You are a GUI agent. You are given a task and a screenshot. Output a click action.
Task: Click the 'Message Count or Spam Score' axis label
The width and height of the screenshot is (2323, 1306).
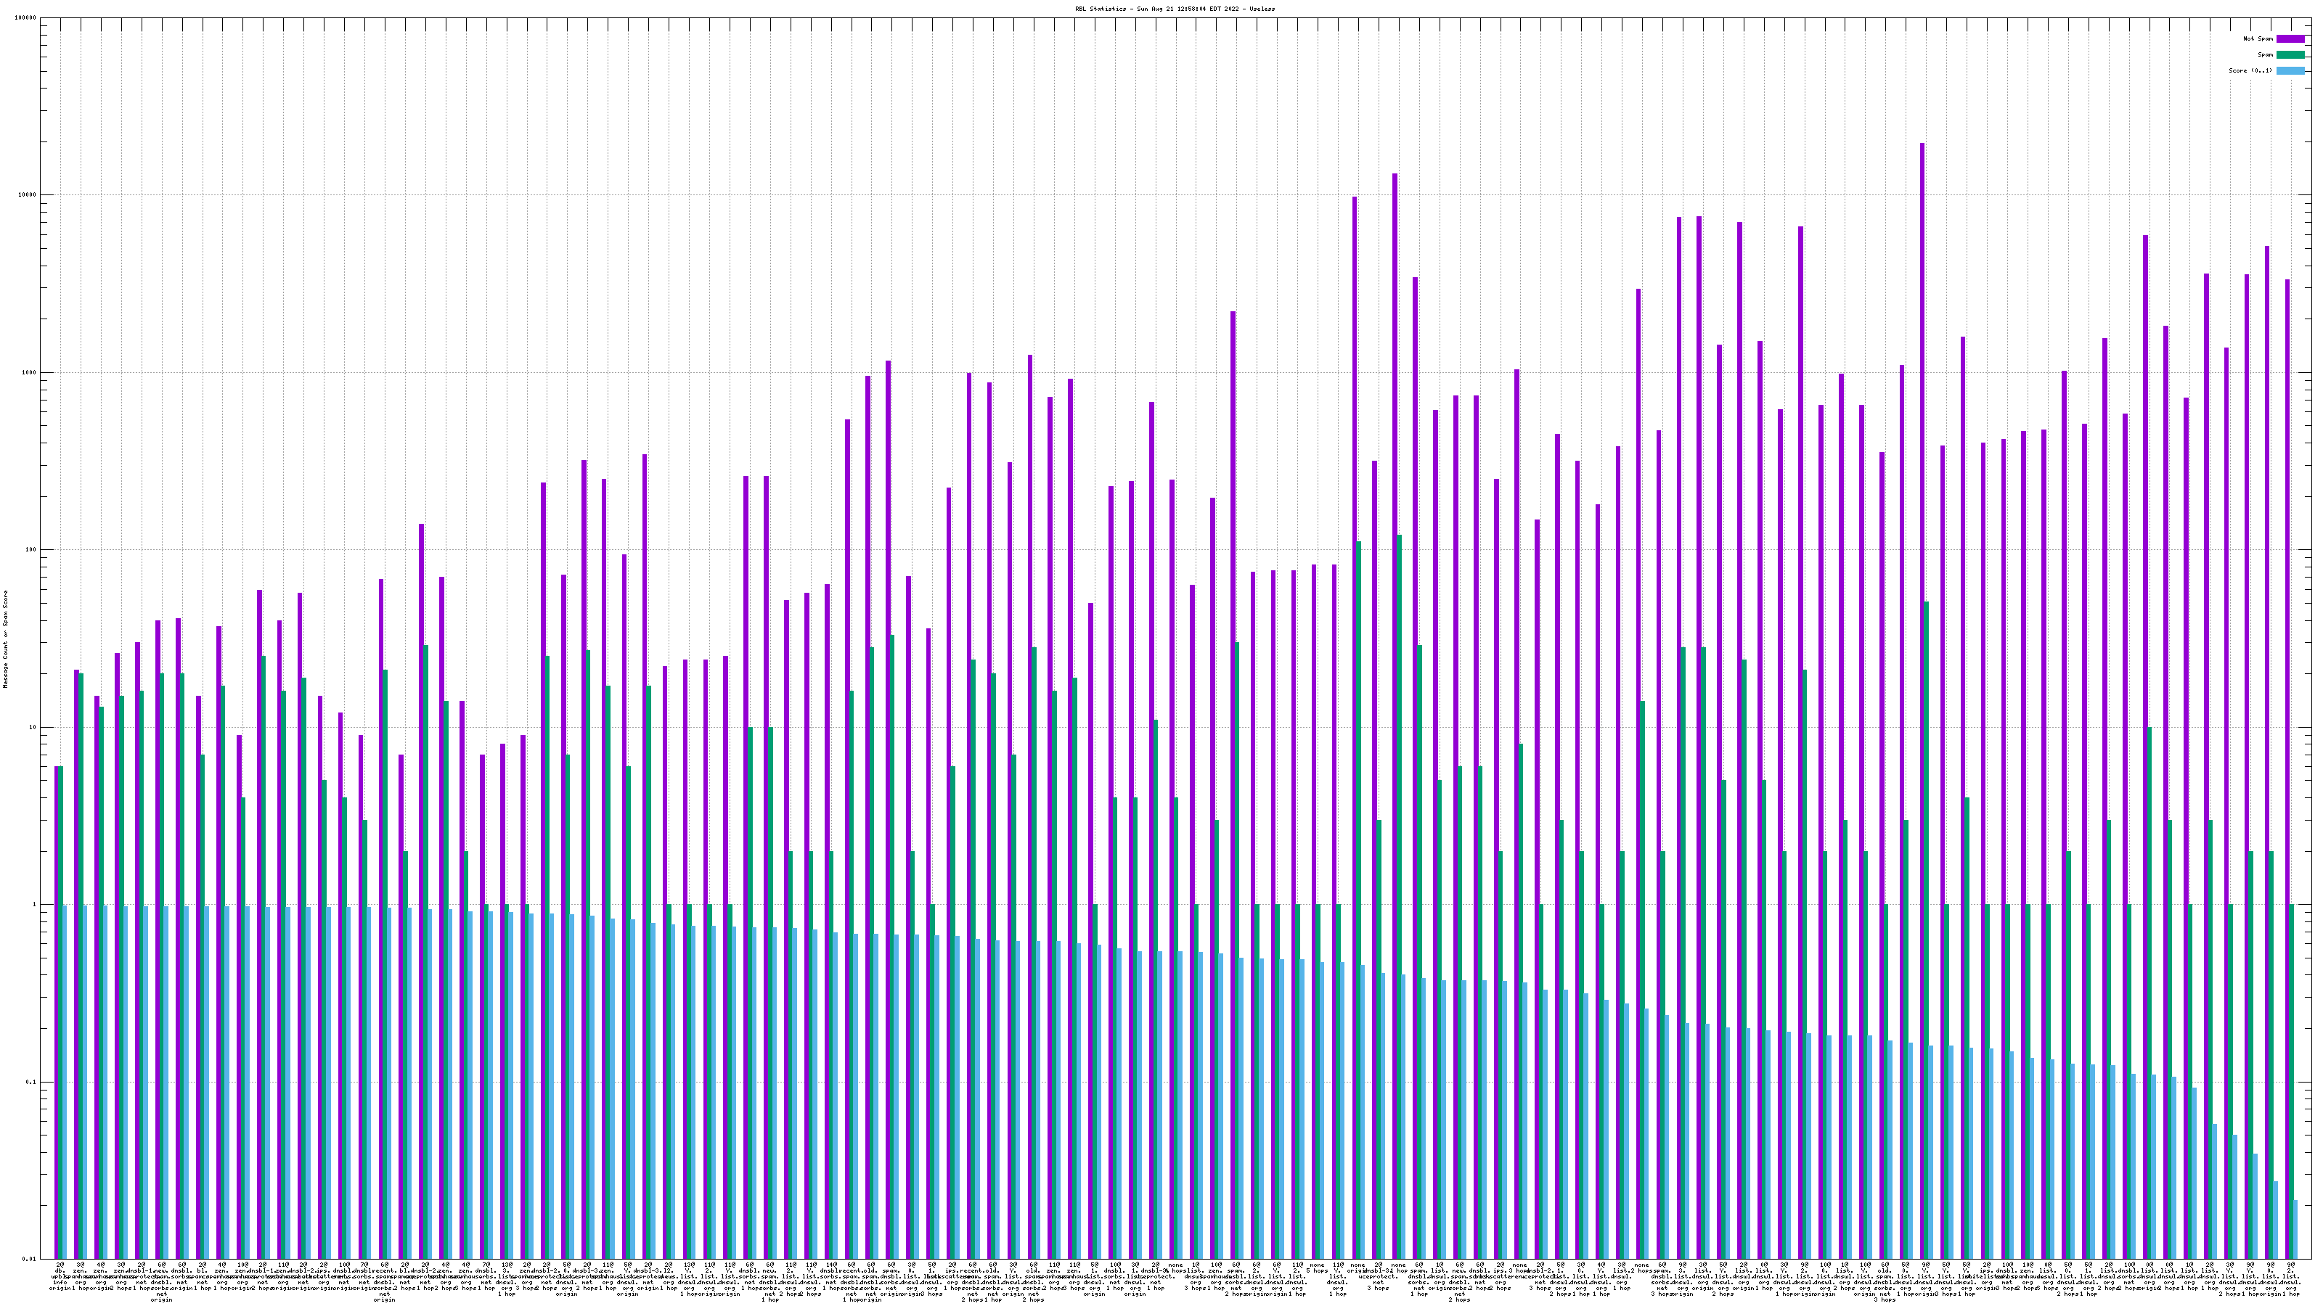[5, 639]
